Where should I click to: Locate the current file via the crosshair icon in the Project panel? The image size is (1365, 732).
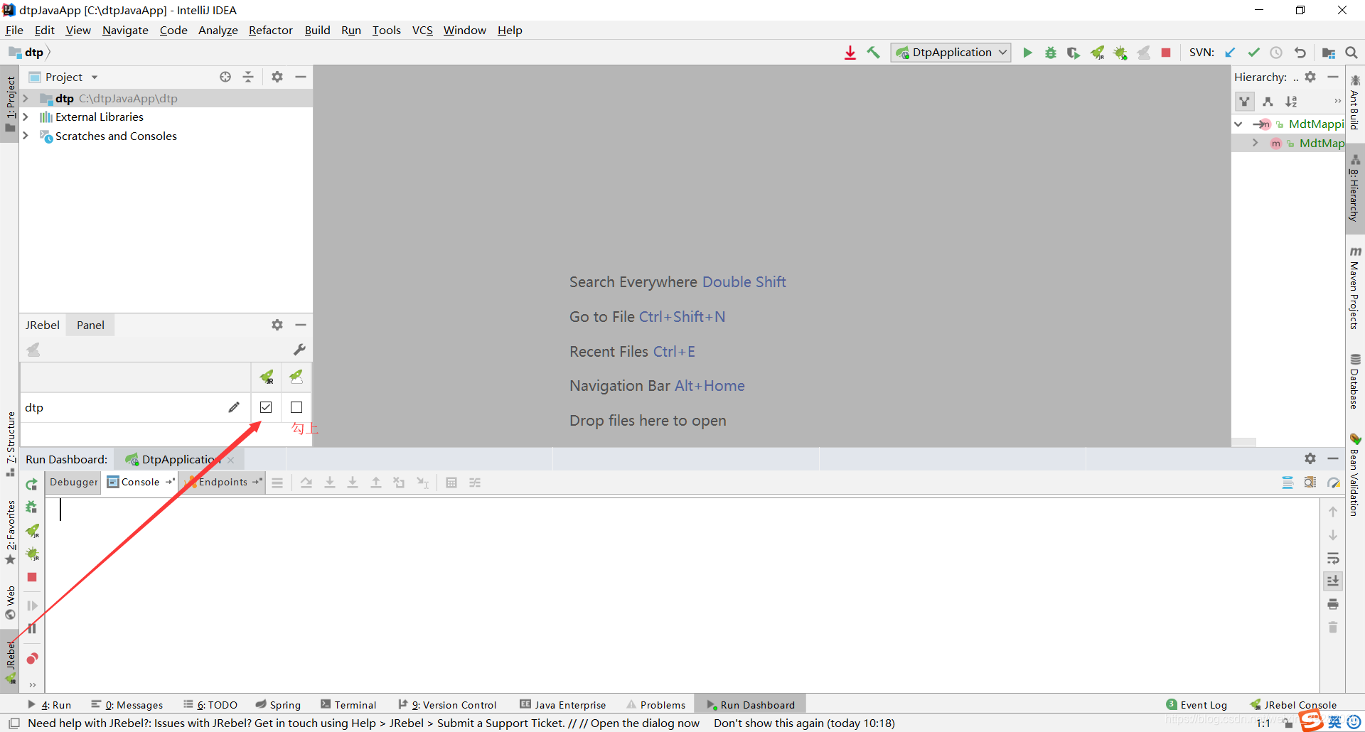click(225, 77)
